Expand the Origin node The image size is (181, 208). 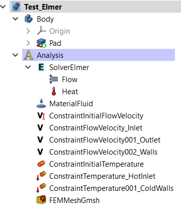(28, 31)
